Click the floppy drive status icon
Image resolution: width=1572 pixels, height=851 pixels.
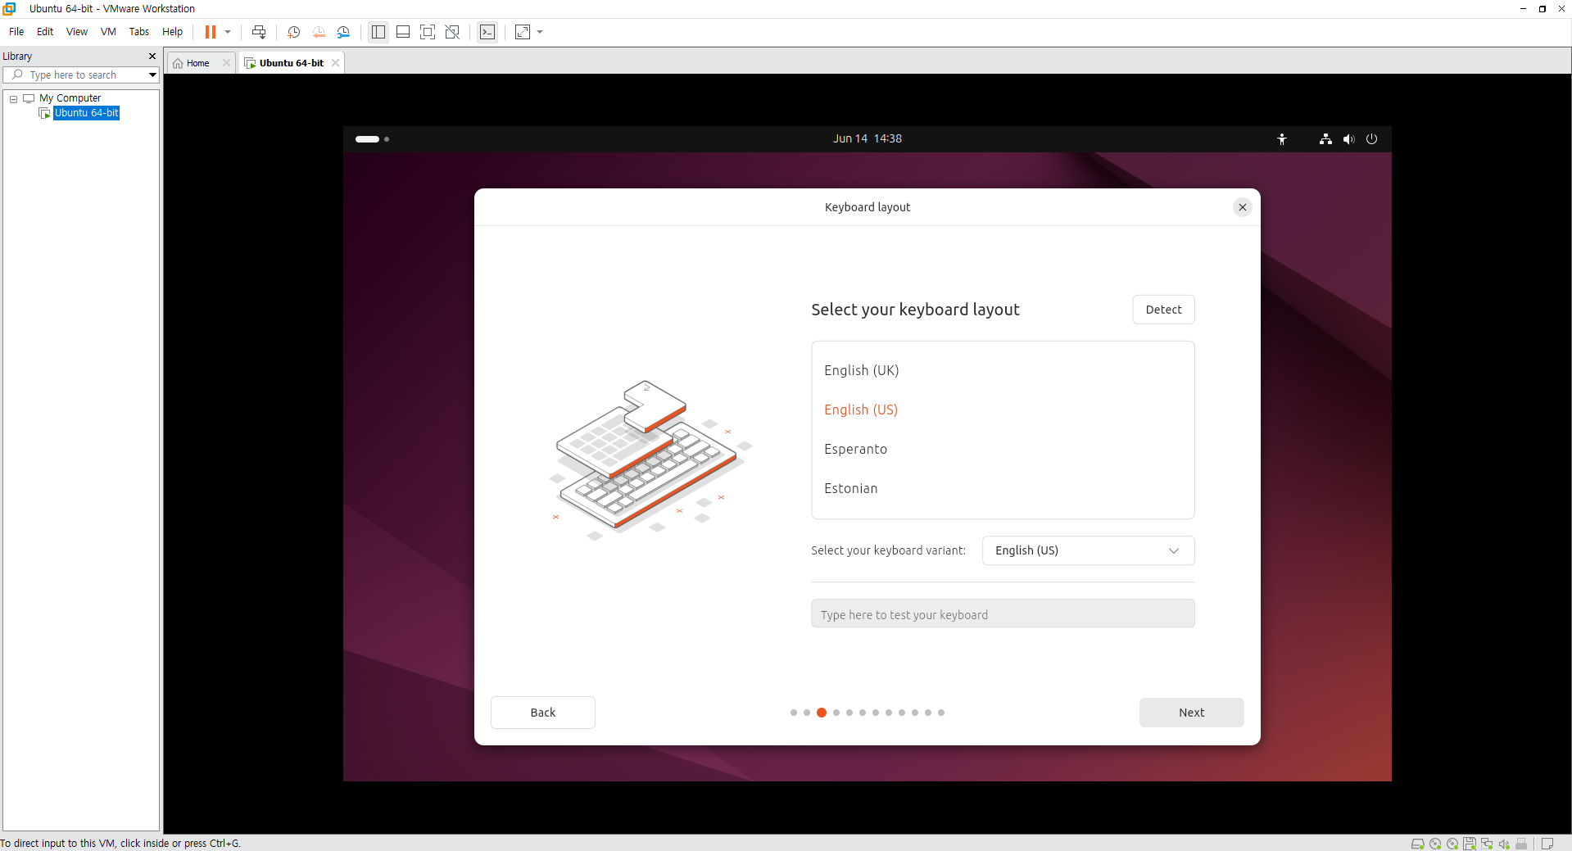1470,844
